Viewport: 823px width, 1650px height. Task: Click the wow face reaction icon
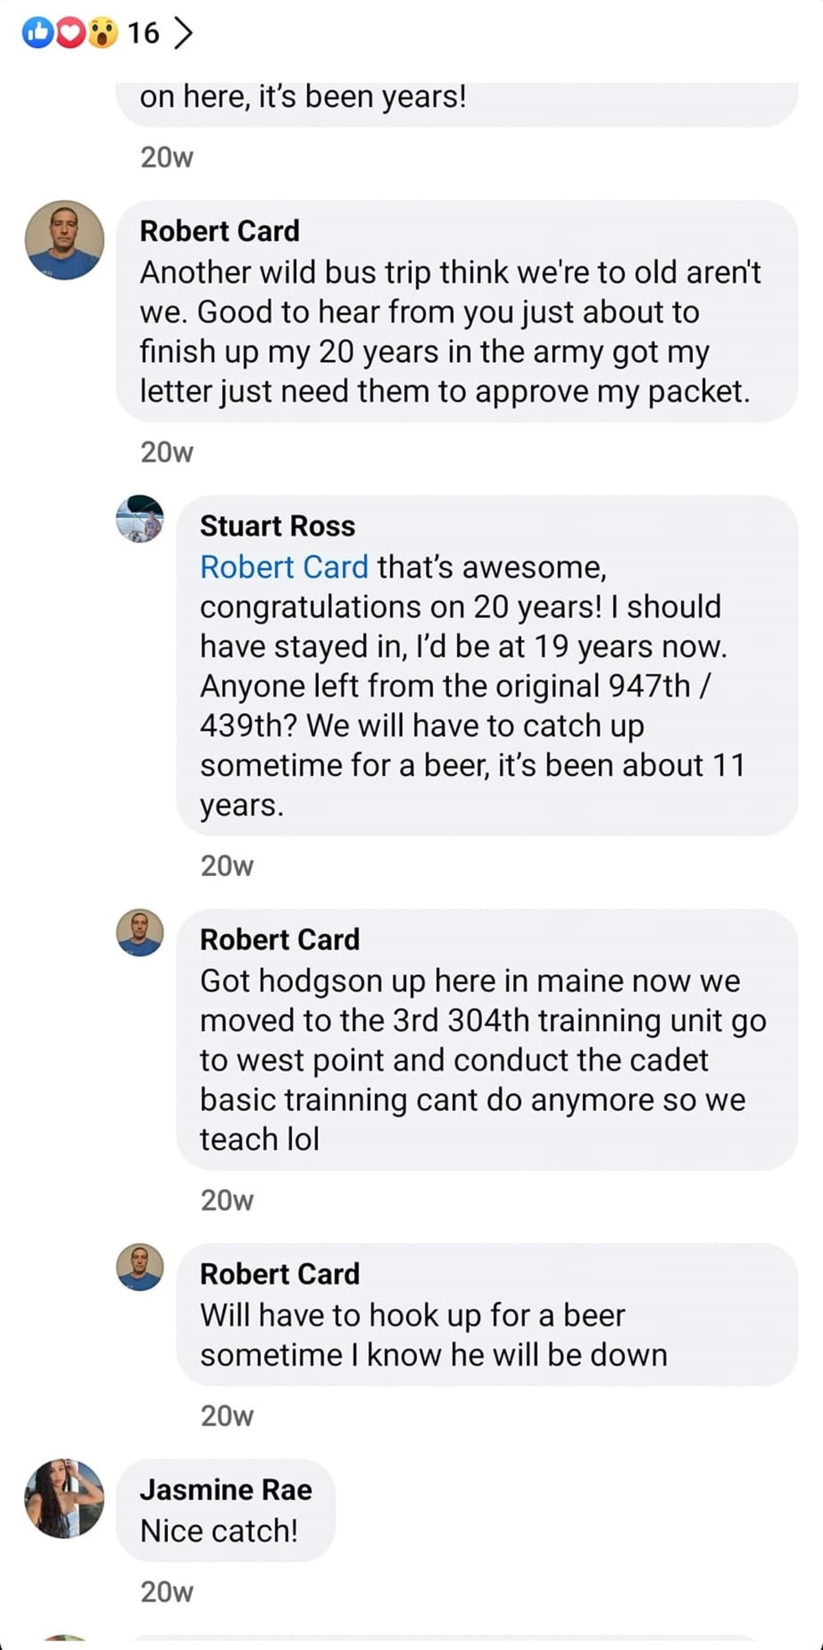(x=103, y=32)
